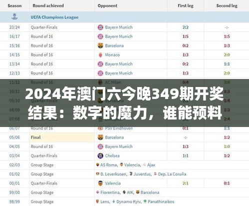Click the 2:2 first leg score for 23/24
This screenshot has width=249, height=206.
185,27
